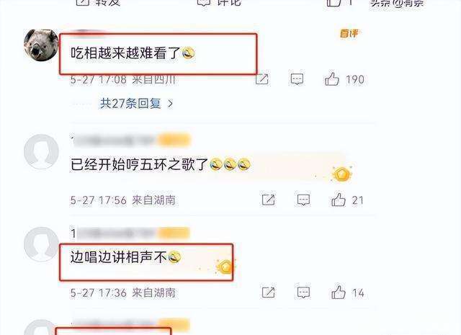Click blurred username above 已经开始哼五环之歌了

tap(131, 140)
